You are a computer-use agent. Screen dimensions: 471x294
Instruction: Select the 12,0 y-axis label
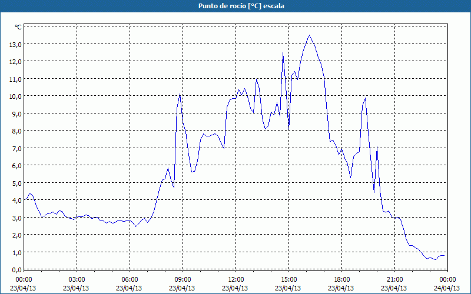pyautogui.click(x=15, y=62)
